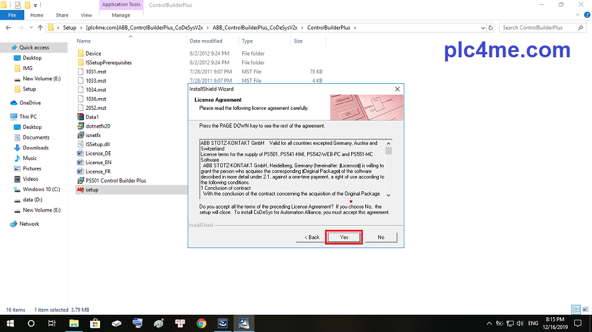Expand the This PC tree node

[x=5, y=117]
